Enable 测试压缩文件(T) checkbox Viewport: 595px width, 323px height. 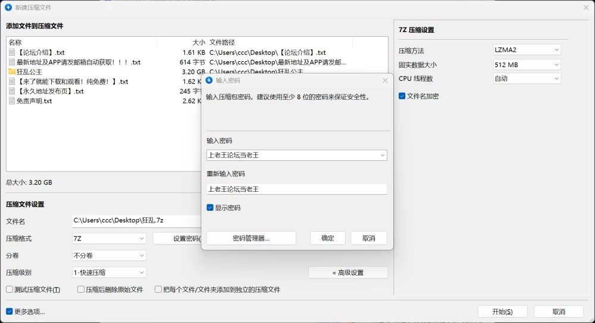click(x=10, y=289)
